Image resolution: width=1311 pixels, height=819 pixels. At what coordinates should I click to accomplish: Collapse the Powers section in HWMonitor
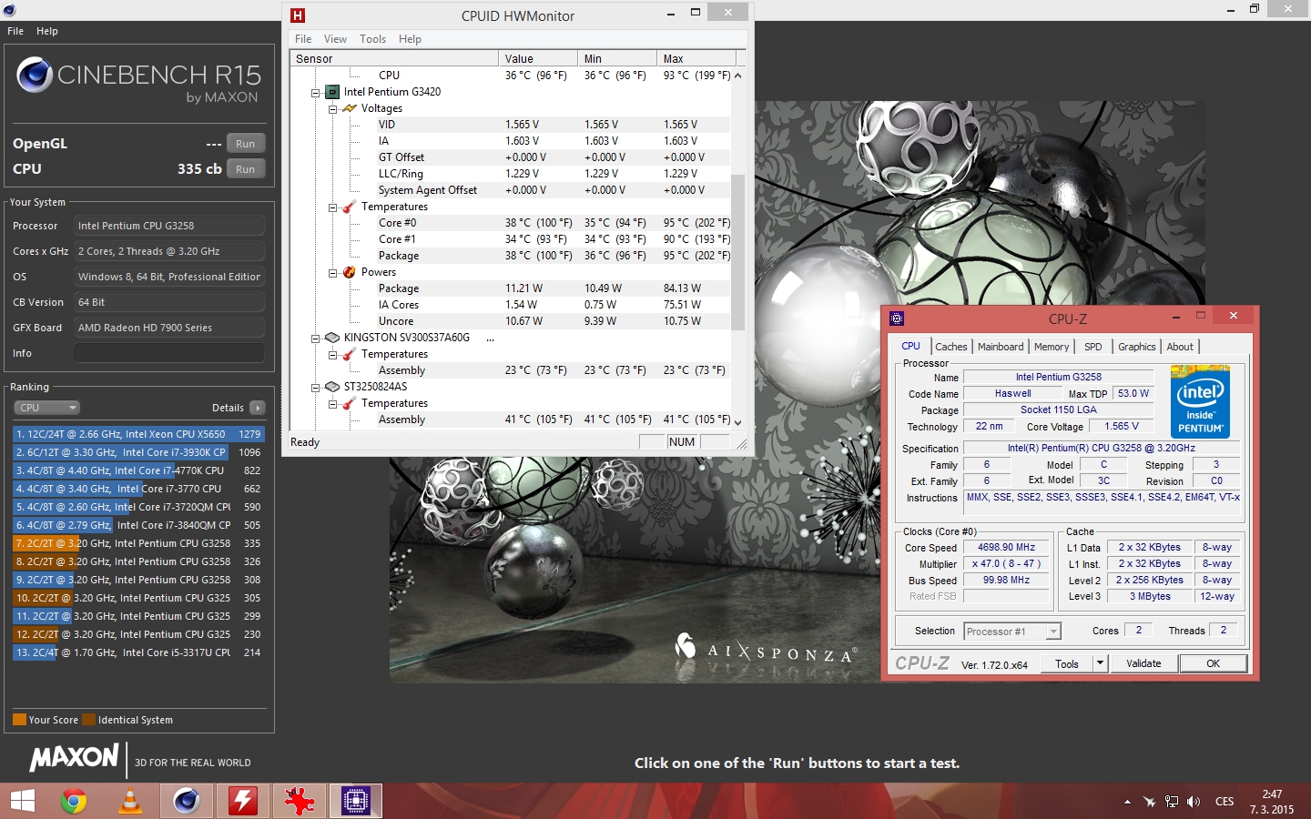tap(333, 272)
